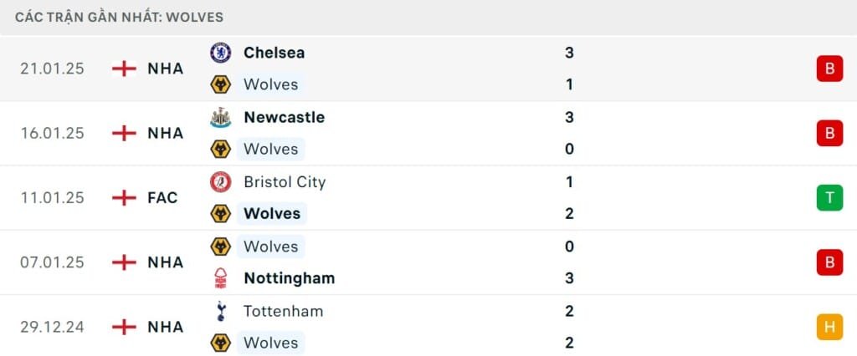The width and height of the screenshot is (857, 356).
Task: Select the Bristol City team name
Action: (285, 182)
